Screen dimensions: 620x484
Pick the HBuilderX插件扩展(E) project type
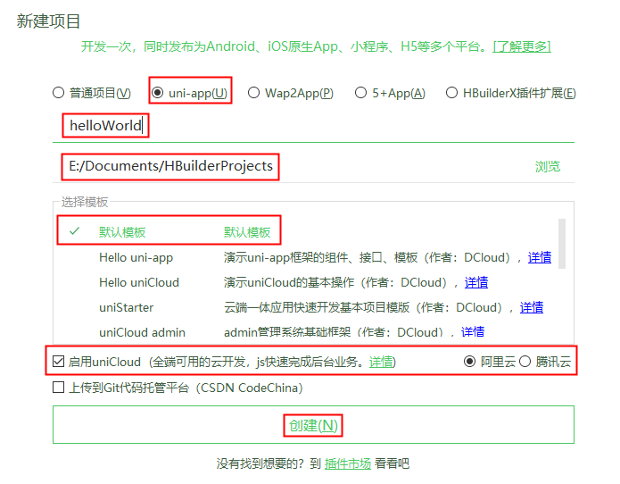452,93
